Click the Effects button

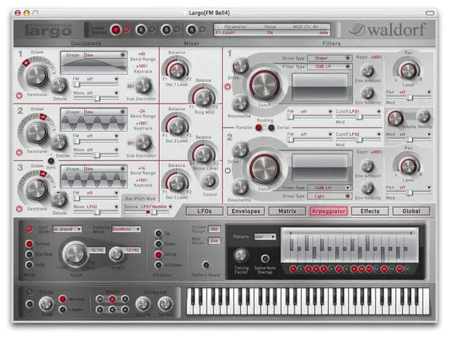[370, 211]
